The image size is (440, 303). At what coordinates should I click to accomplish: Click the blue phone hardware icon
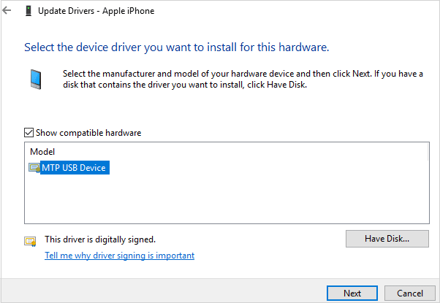(x=36, y=80)
